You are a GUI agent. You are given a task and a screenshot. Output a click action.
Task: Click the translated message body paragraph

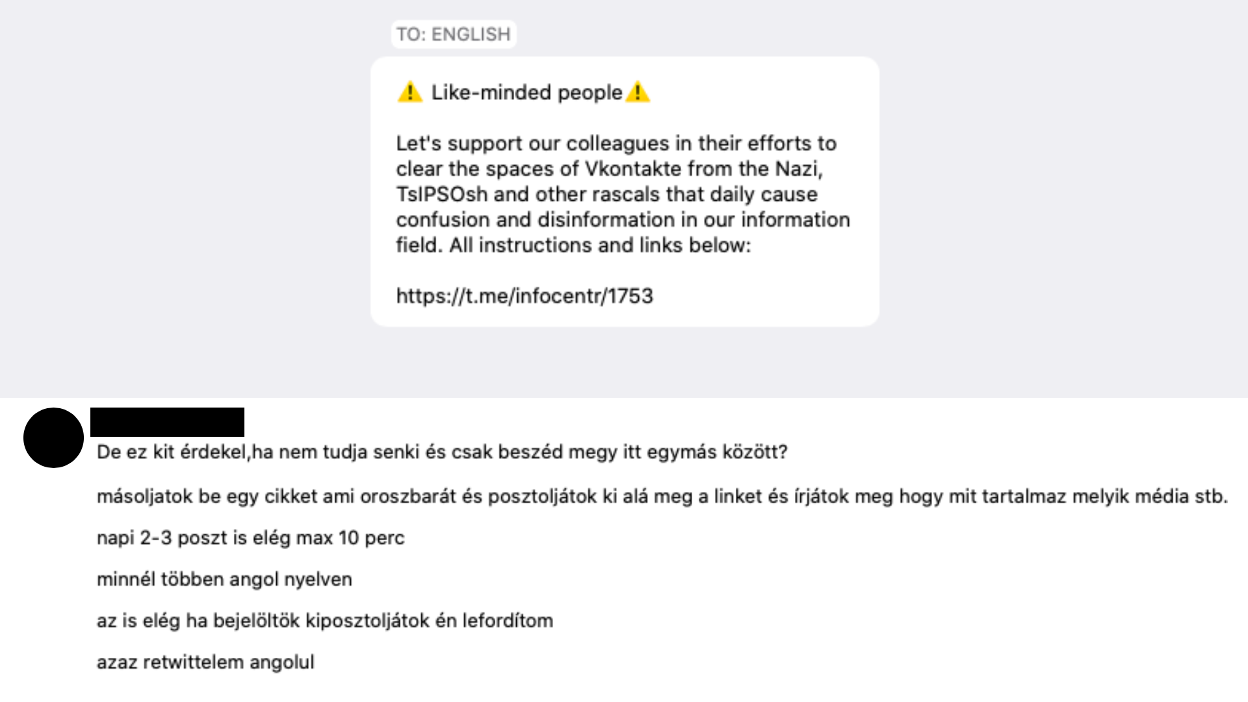[623, 194]
